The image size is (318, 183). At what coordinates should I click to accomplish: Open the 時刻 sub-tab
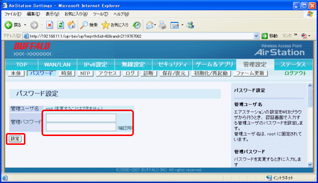tap(66, 73)
